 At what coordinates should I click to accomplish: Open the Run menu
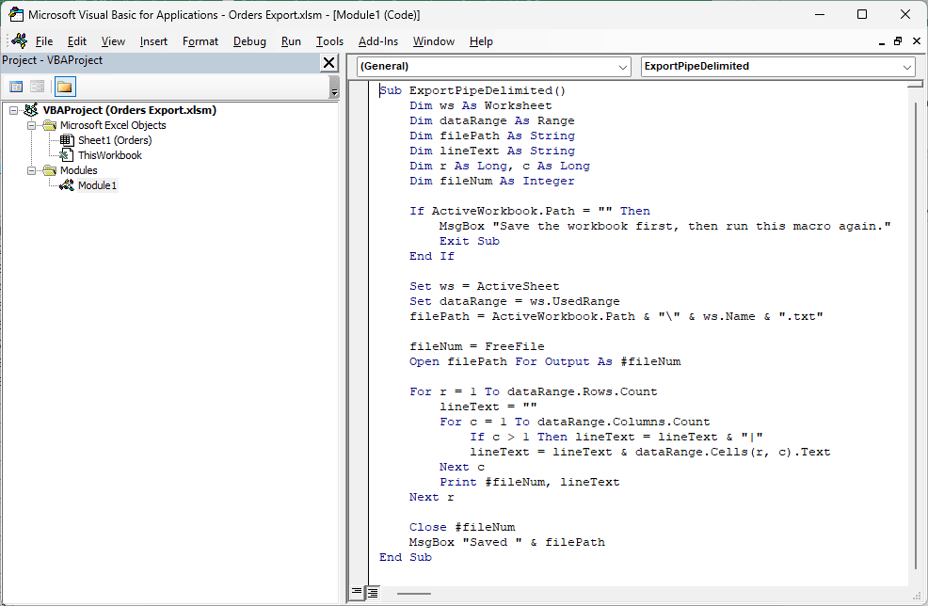coord(291,41)
